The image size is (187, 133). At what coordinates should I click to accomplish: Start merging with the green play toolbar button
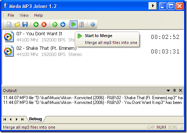74,24
